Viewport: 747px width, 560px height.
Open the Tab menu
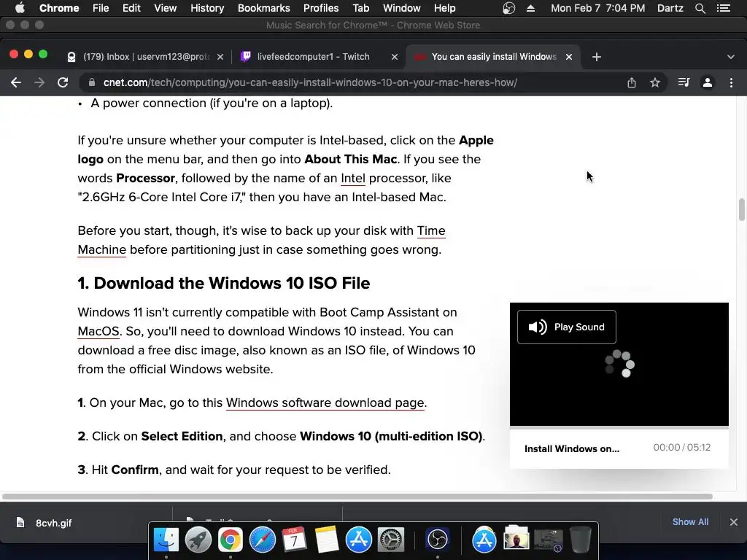point(360,8)
